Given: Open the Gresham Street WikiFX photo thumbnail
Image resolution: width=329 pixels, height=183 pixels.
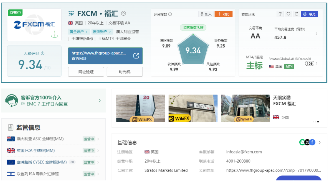Looking at the screenshot, I should pos(193,108).
